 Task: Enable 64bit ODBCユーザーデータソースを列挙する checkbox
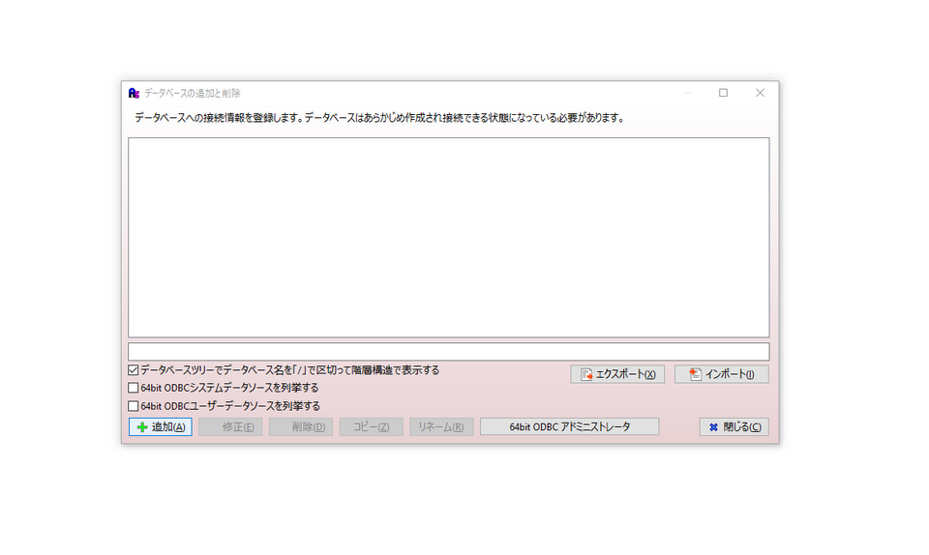(134, 406)
